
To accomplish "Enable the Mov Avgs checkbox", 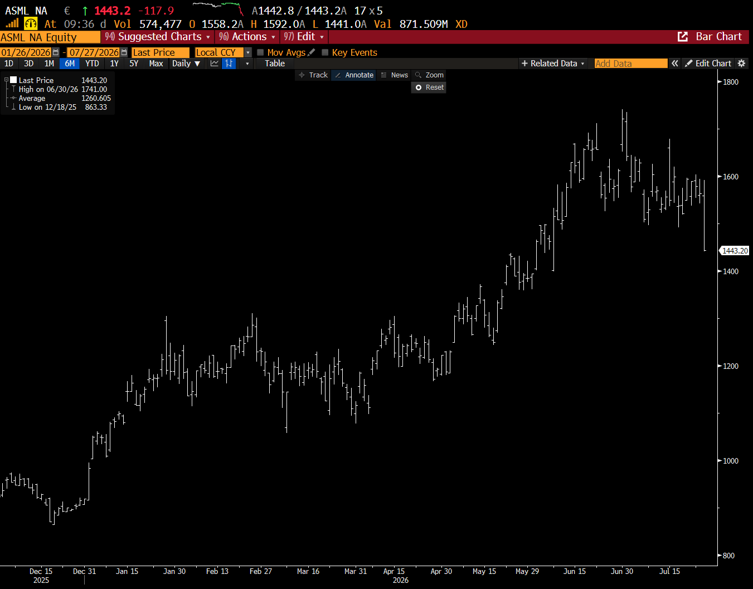I will click(260, 52).
